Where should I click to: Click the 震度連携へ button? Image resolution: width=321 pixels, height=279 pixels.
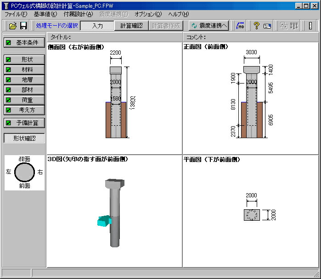pyautogui.click(x=208, y=26)
